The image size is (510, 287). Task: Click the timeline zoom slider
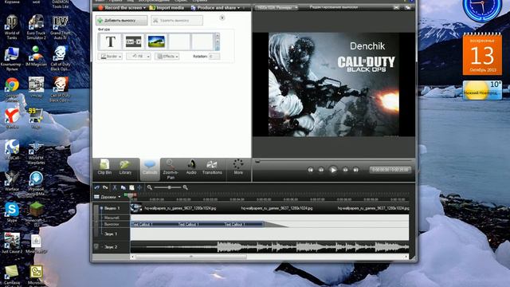(168, 187)
